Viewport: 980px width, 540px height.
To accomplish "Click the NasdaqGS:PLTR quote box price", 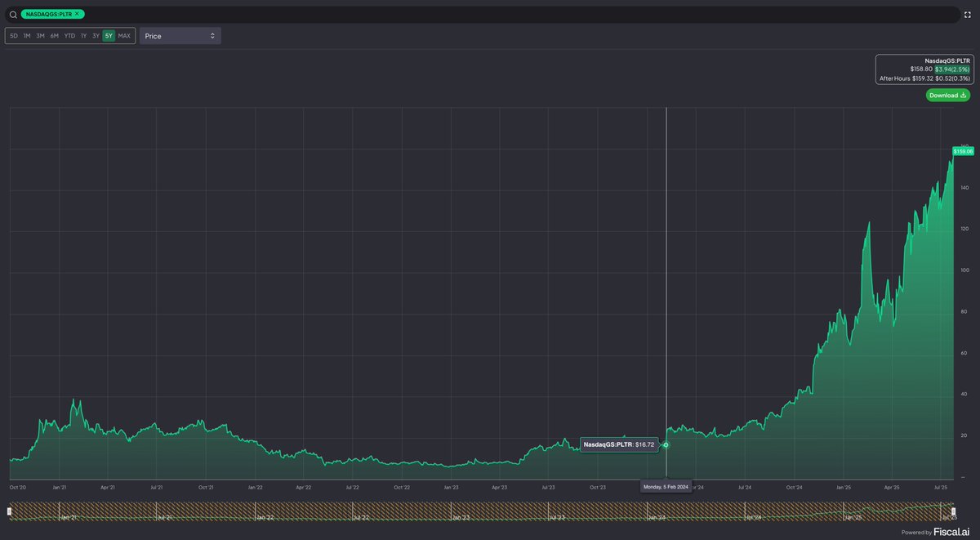I will [x=922, y=69].
